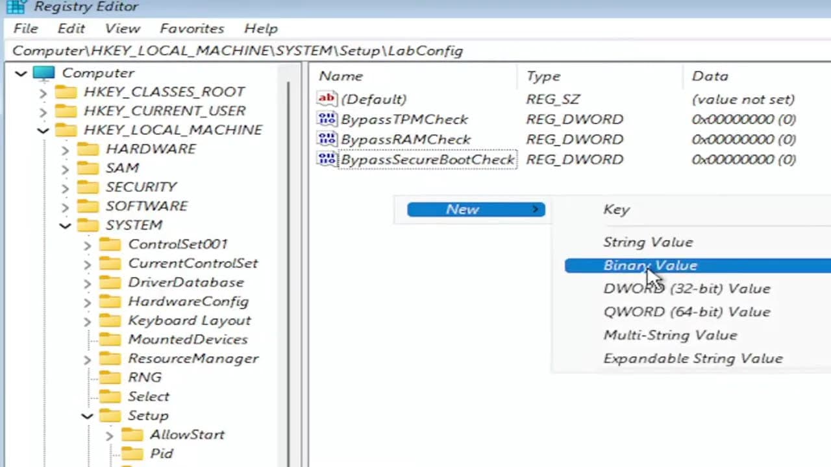831x467 pixels.
Task: Click the Select folder icon
Action: coord(110,396)
